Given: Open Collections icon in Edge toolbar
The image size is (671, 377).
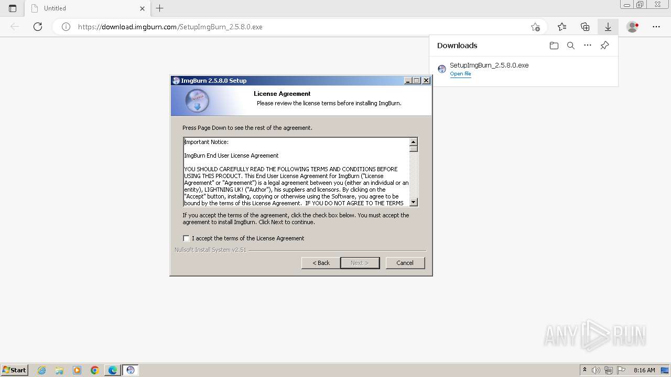Looking at the screenshot, I should (x=585, y=27).
